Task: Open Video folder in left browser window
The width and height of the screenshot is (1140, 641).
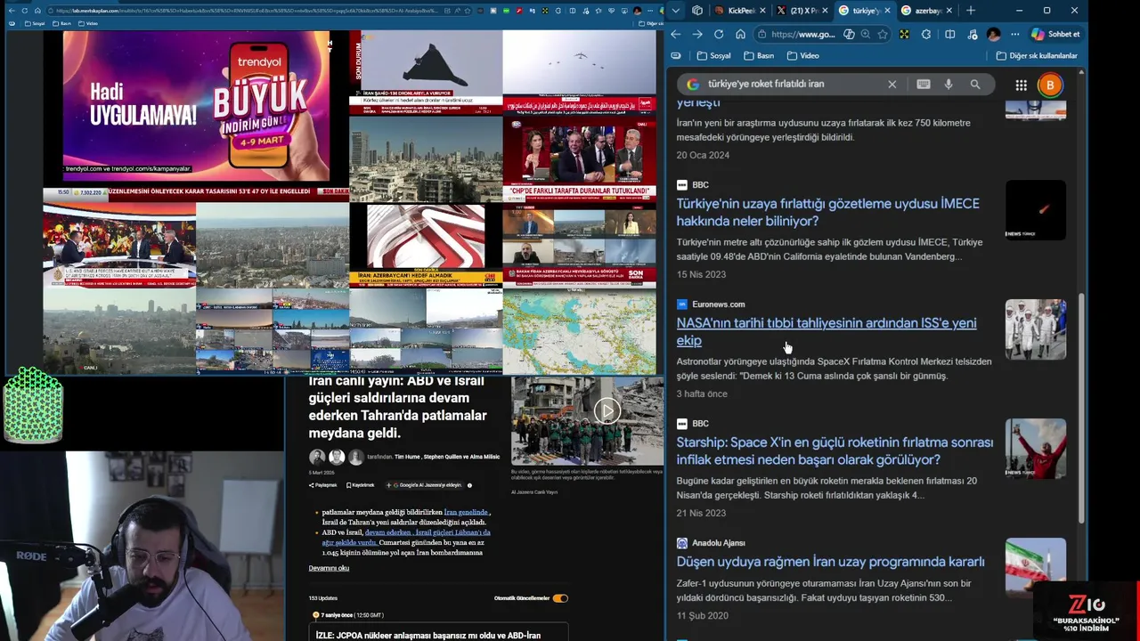Action: coord(88,23)
